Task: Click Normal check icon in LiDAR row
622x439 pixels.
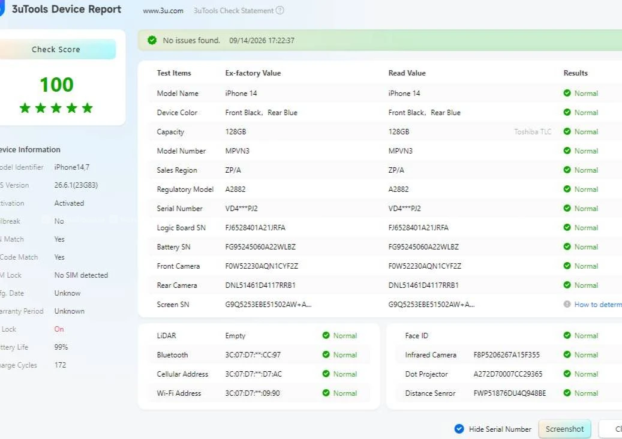Action: coord(326,335)
